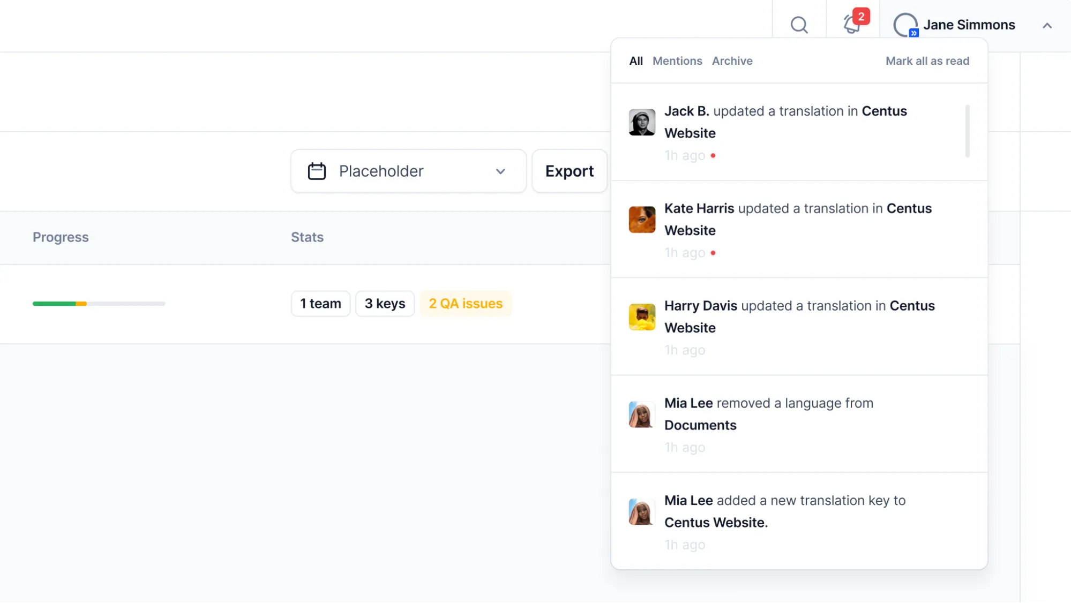Click Mia Lee's avatar on the Documents notification
The height and width of the screenshot is (603, 1071).
point(641,414)
